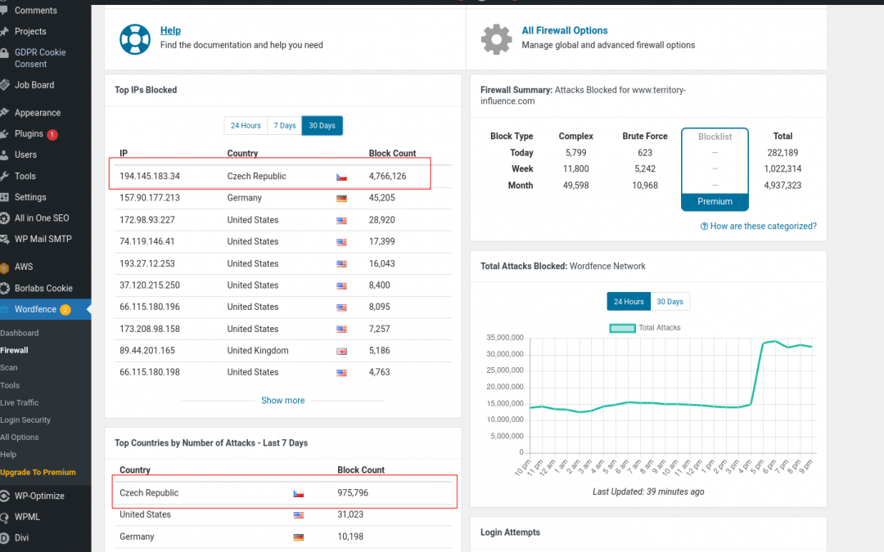Click the Borlabs Cookie icon

[5, 289]
